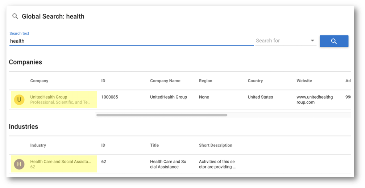Click the Title column header
Viewport: 365px width, 188px height.
tap(154, 145)
